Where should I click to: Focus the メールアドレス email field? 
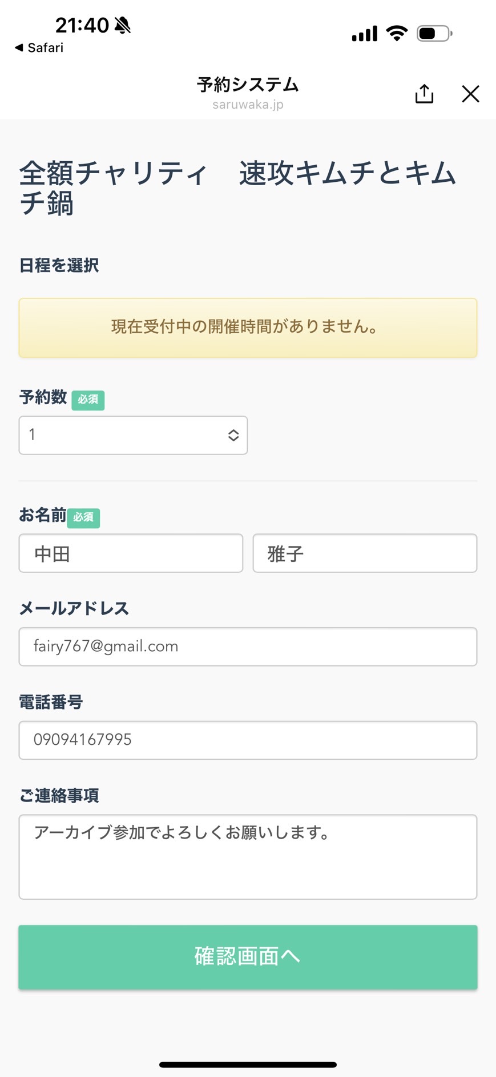248,647
